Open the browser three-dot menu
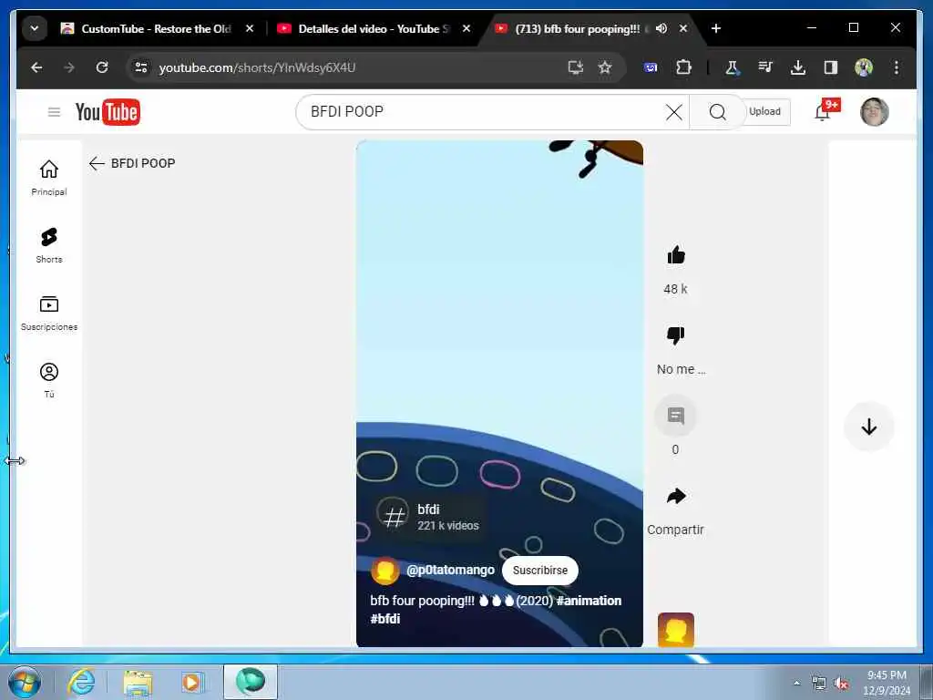This screenshot has width=933, height=700. point(897,67)
